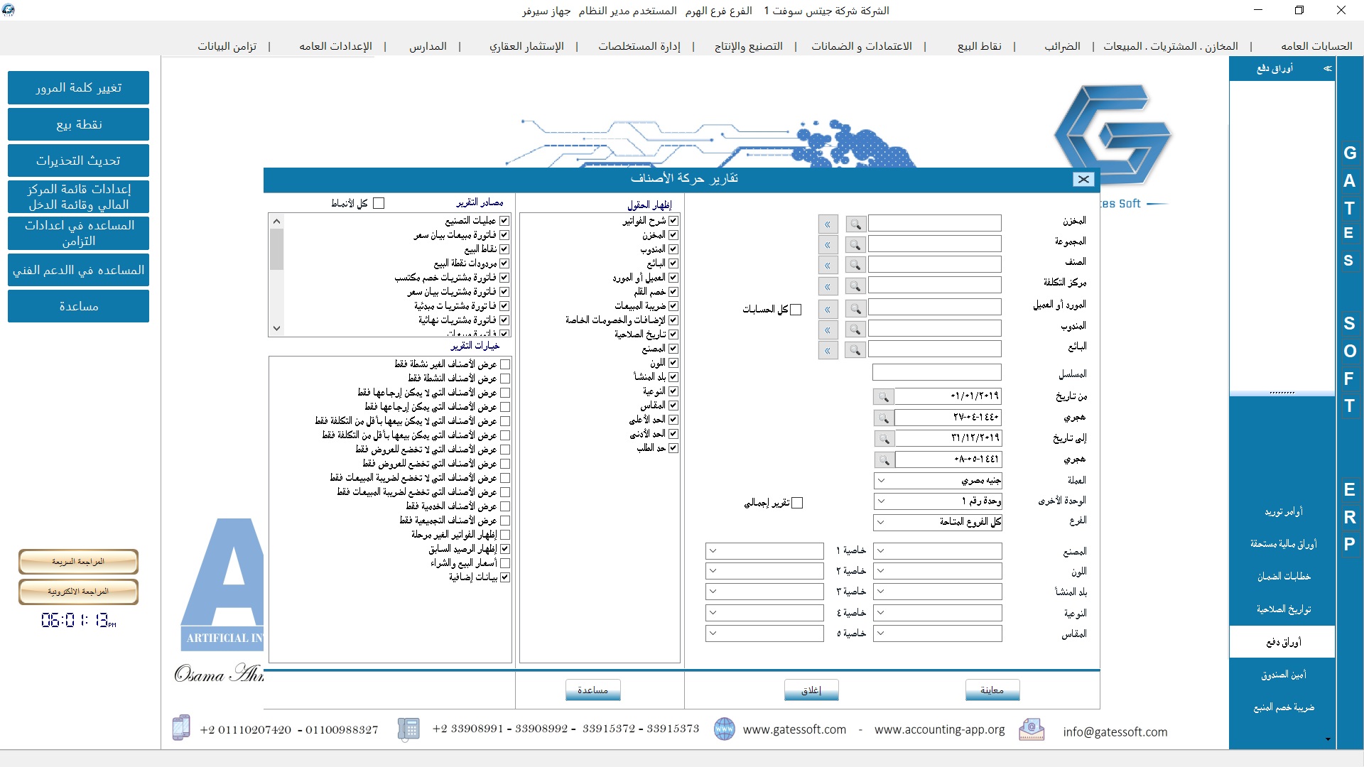Open the www.gatessoft.com link
This screenshot has width=1364, height=767.
point(794,730)
